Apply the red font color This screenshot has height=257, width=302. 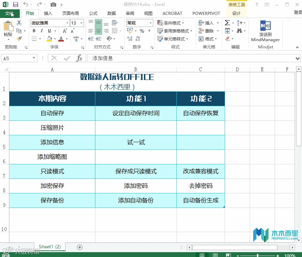61,39
